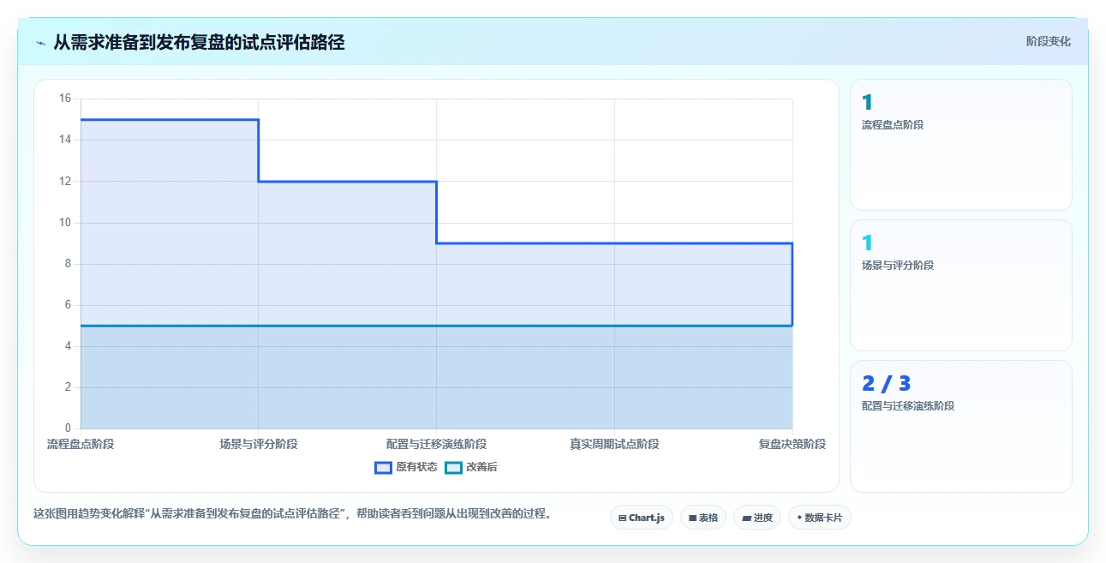
Task: Click the 数据卡片 chip's diamond icon
Action: (799, 518)
